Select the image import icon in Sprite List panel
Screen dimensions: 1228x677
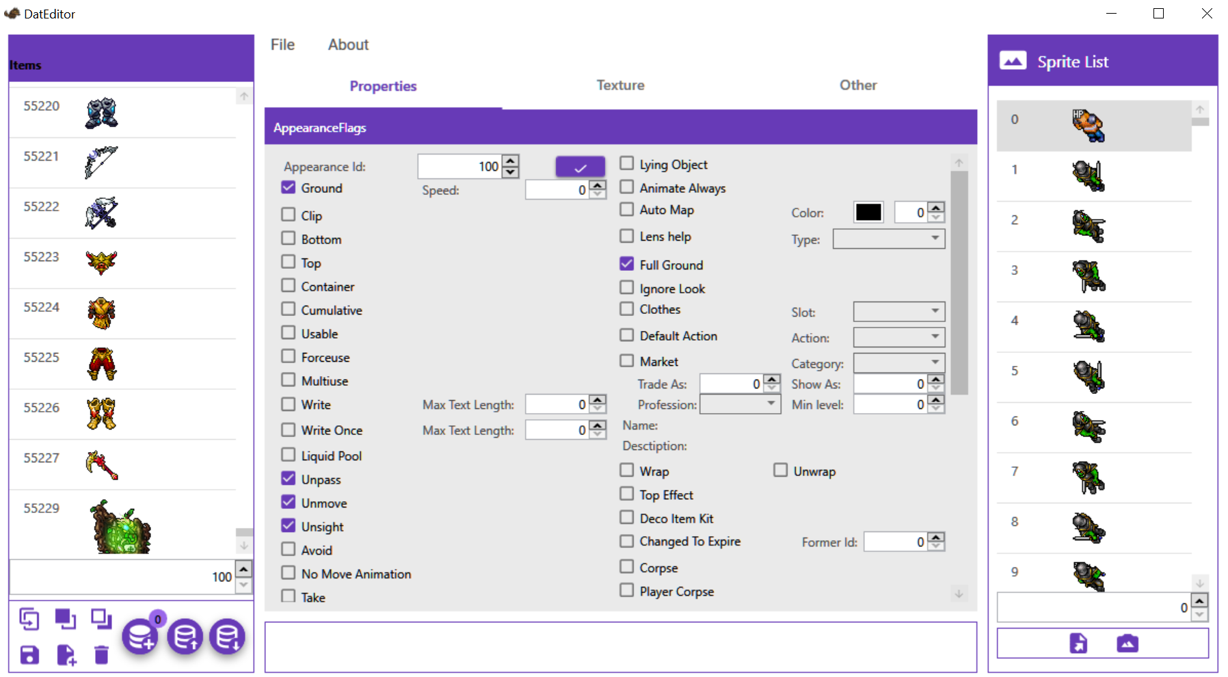tap(1127, 643)
